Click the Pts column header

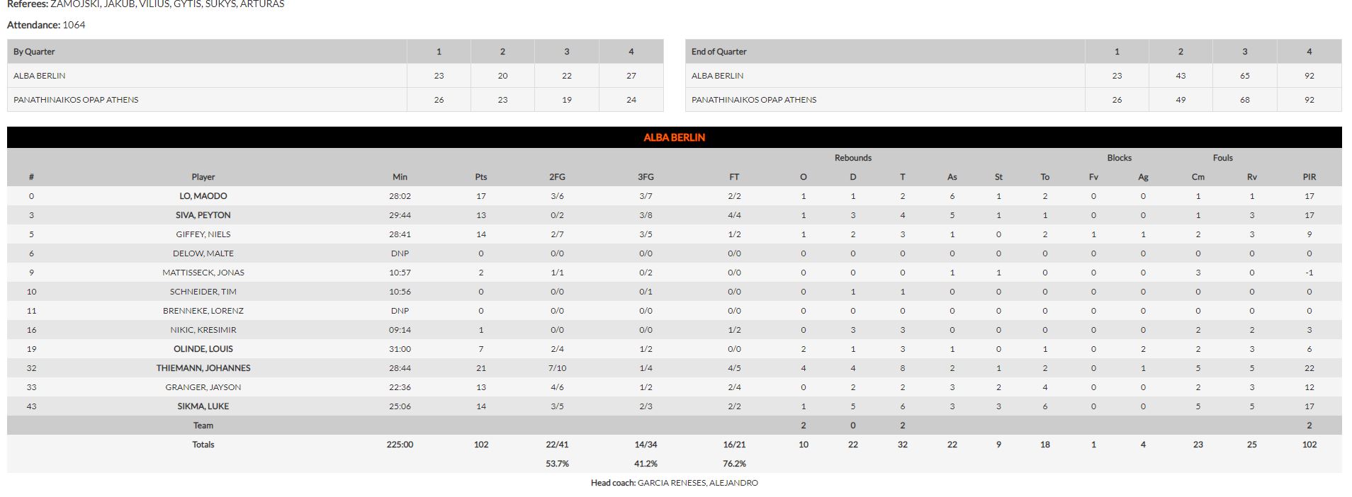point(481,177)
